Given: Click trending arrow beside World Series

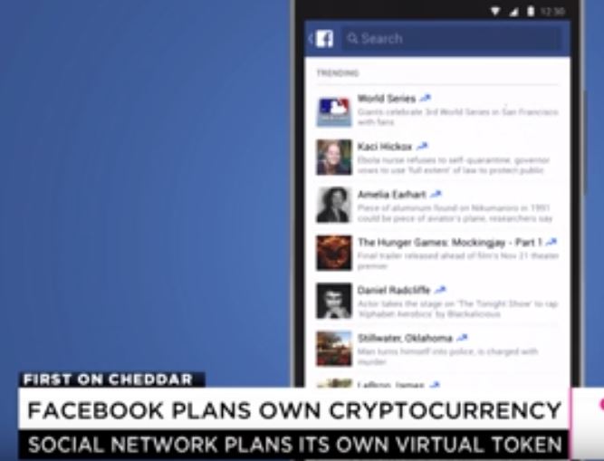Looking at the screenshot, I should (x=426, y=98).
